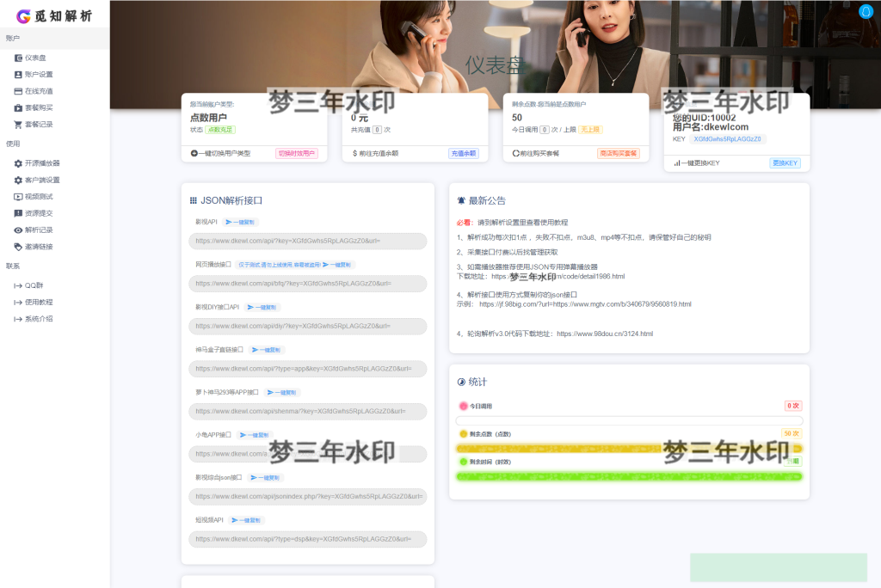881x588 pixels.
Task: Click the 充值余额 button
Action: pyautogui.click(x=464, y=153)
